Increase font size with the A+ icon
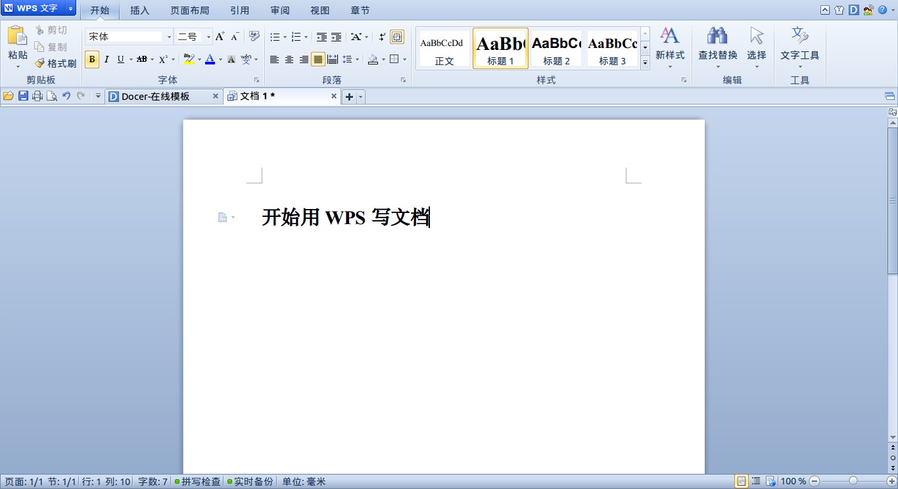 [x=220, y=37]
